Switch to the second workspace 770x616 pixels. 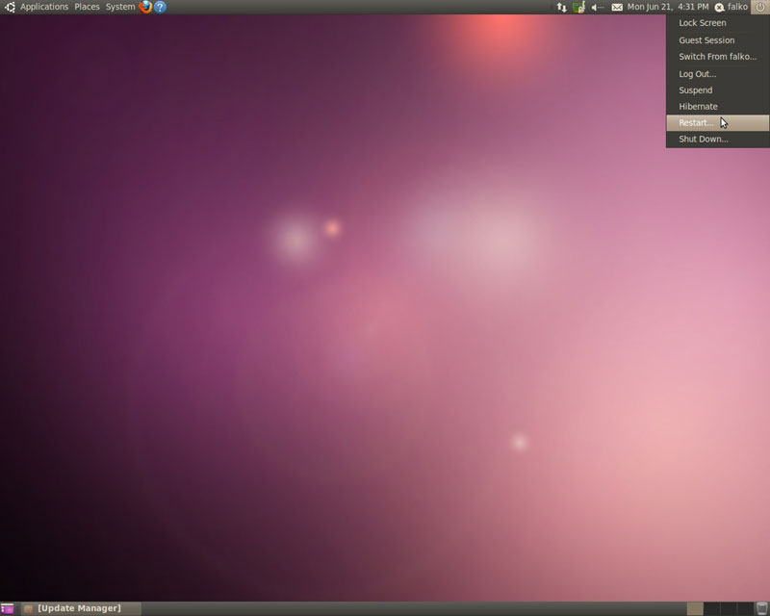click(711, 608)
